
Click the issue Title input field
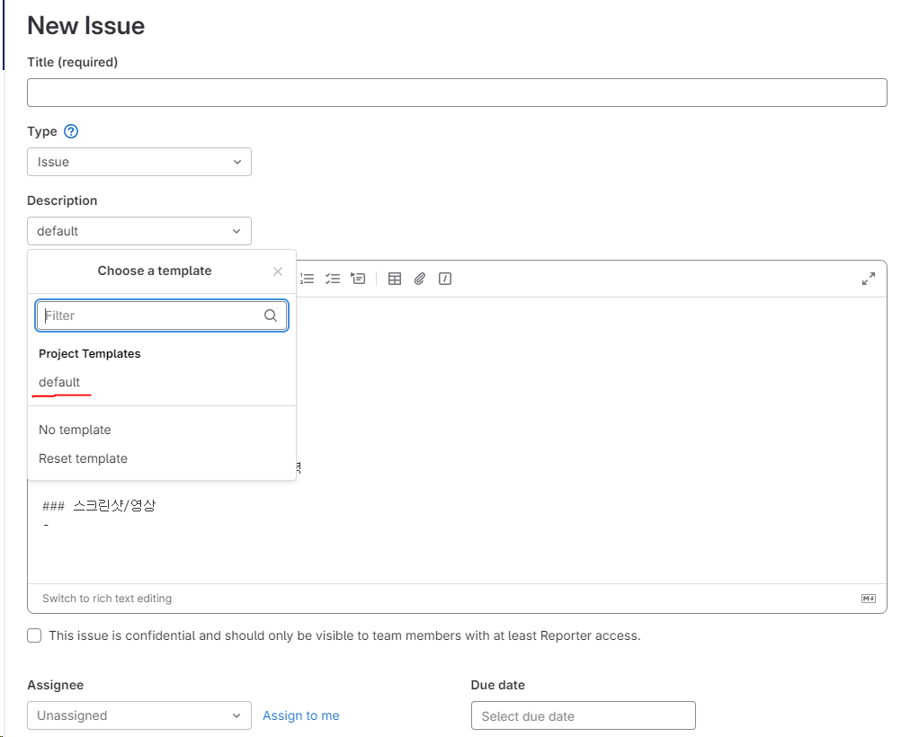click(x=450, y=92)
